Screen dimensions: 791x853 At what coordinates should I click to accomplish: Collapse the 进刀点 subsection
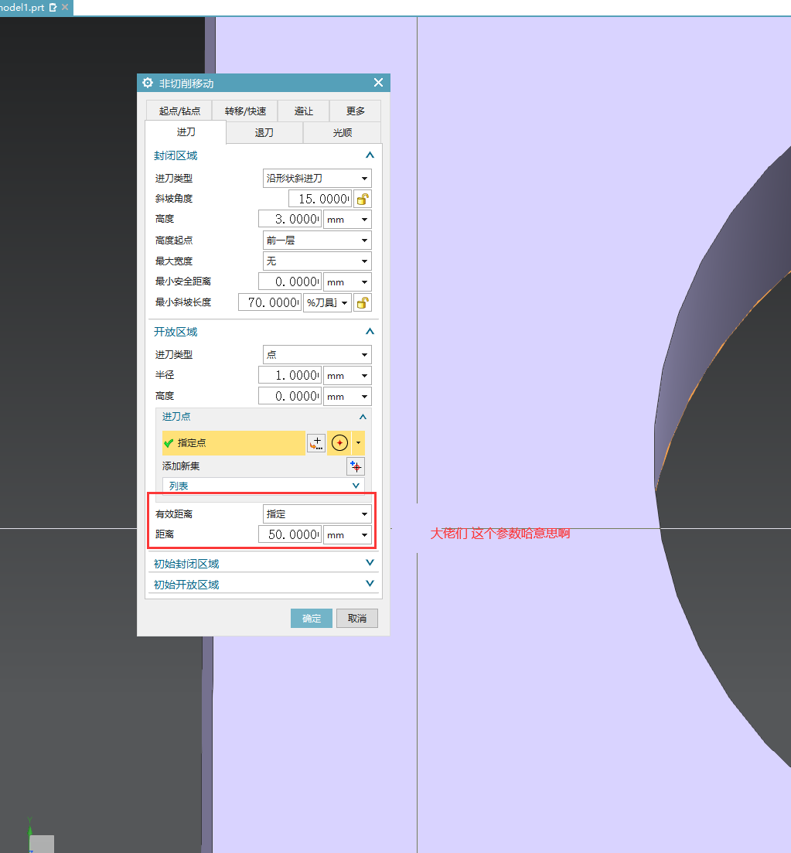coord(363,417)
